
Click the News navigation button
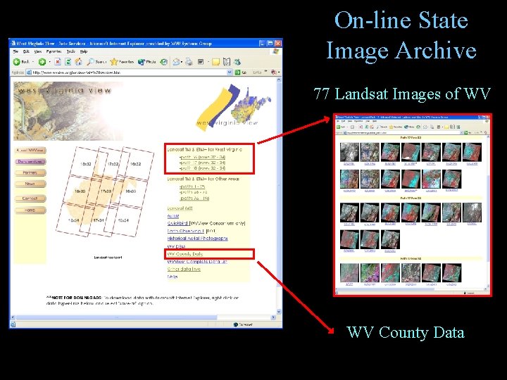[x=30, y=184]
